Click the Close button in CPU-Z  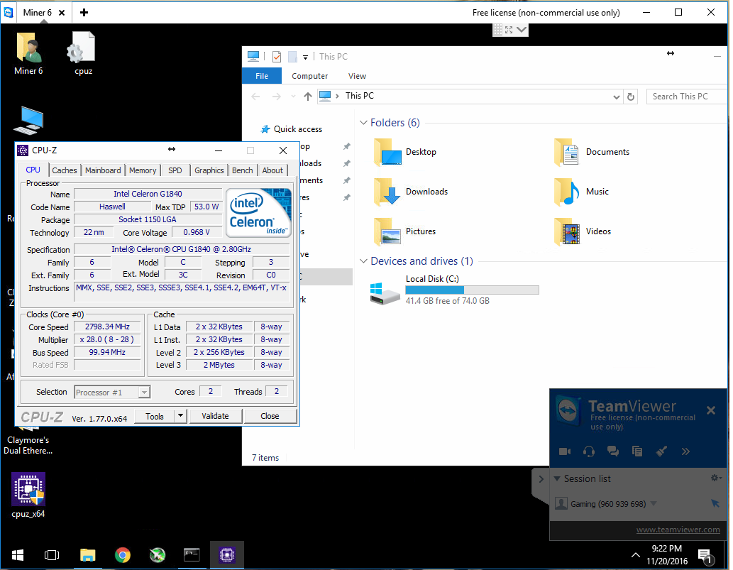click(270, 416)
